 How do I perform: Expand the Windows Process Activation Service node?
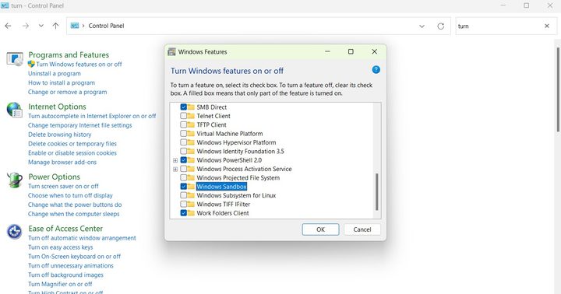pyautogui.click(x=175, y=169)
